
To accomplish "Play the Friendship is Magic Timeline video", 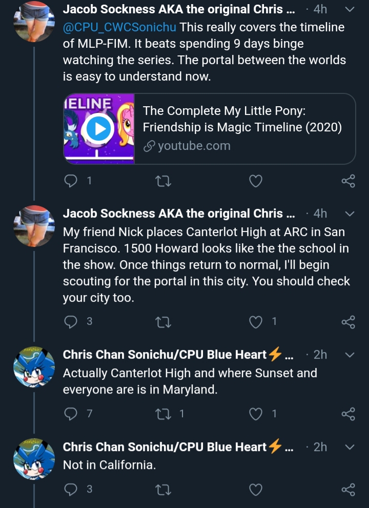I will click(x=99, y=129).
